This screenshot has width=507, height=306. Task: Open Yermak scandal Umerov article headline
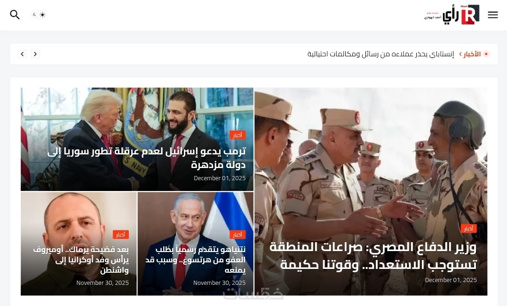point(81,260)
